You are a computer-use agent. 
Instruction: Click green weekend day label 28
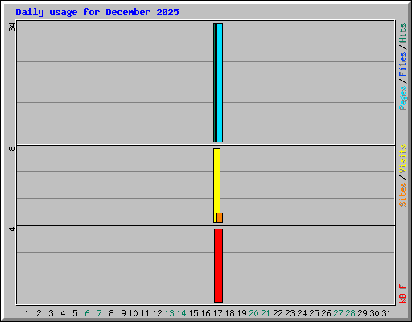point(350,313)
